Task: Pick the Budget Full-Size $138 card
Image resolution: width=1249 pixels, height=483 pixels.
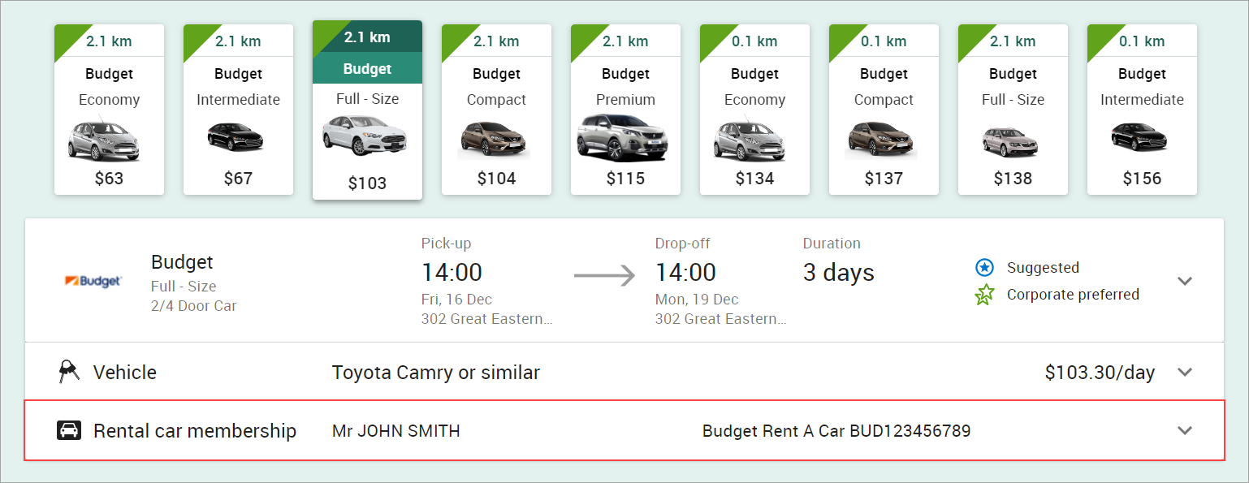Action: click(x=1013, y=110)
